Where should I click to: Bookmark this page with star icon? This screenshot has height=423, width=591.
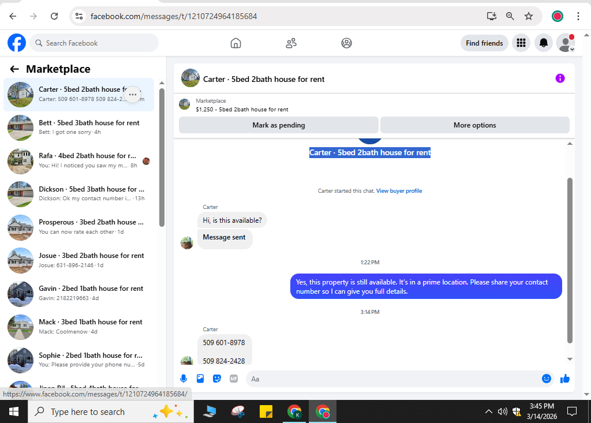[529, 16]
